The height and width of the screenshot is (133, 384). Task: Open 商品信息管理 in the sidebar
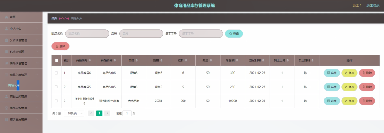(x=21, y=63)
